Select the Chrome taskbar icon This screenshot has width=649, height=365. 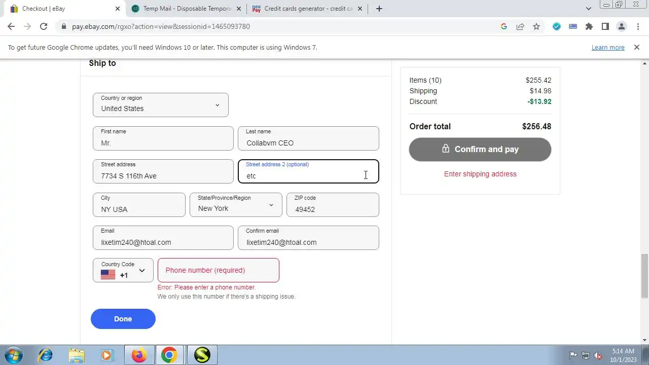169,355
